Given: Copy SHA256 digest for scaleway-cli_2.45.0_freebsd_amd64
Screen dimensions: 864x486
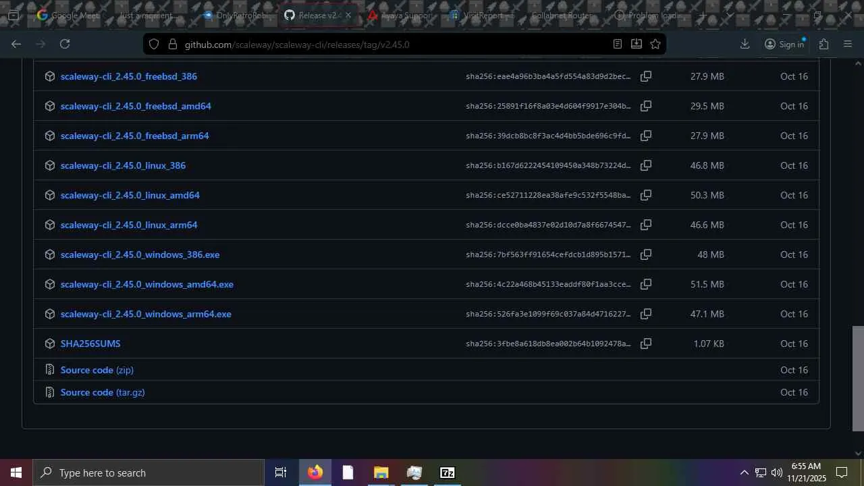Looking at the screenshot, I should click(x=646, y=106).
